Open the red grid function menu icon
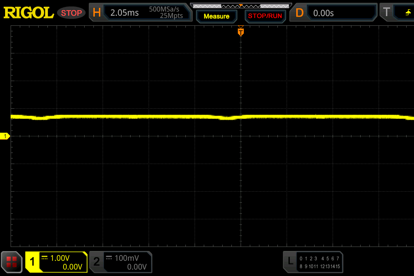Viewport: 414px width, 276px height. [x=11, y=262]
